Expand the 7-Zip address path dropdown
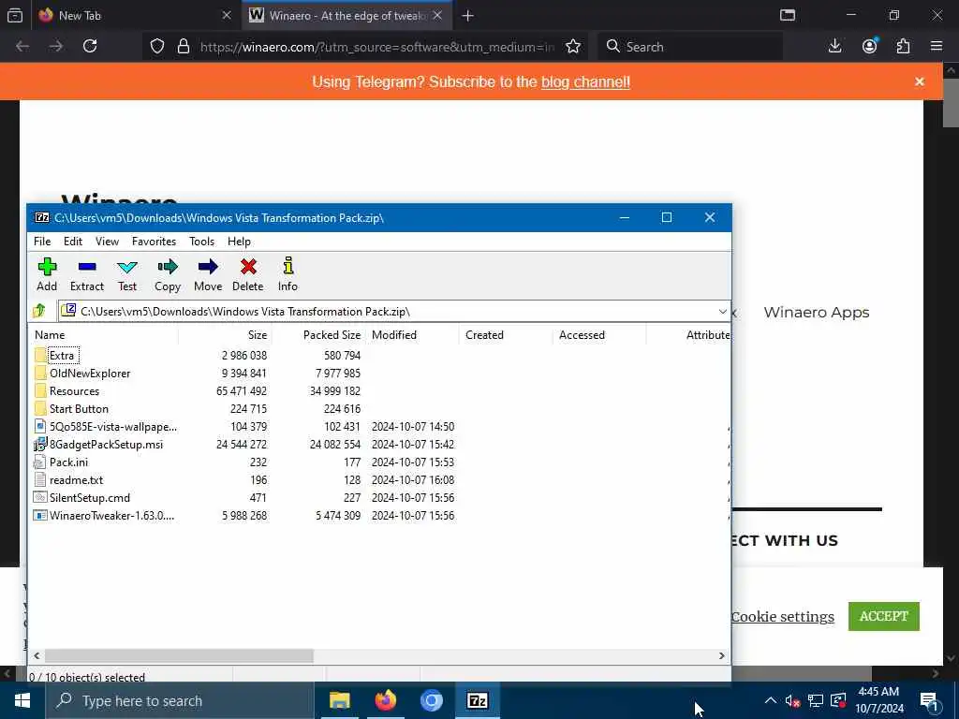Viewport: 959px width, 719px height. 722,311
